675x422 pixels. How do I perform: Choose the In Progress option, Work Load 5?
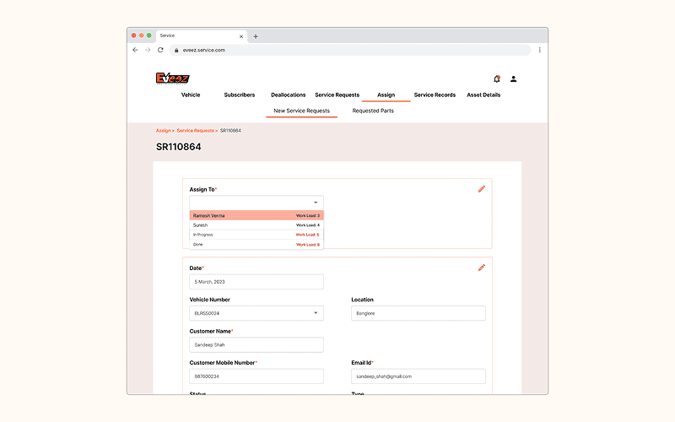pos(256,235)
